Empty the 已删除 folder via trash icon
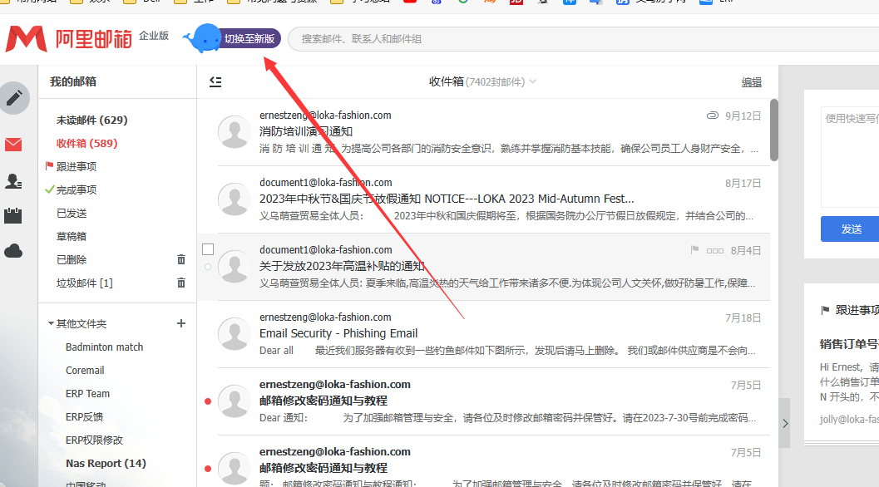Image resolution: width=879 pixels, height=487 pixels. click(x=181, y=260)
